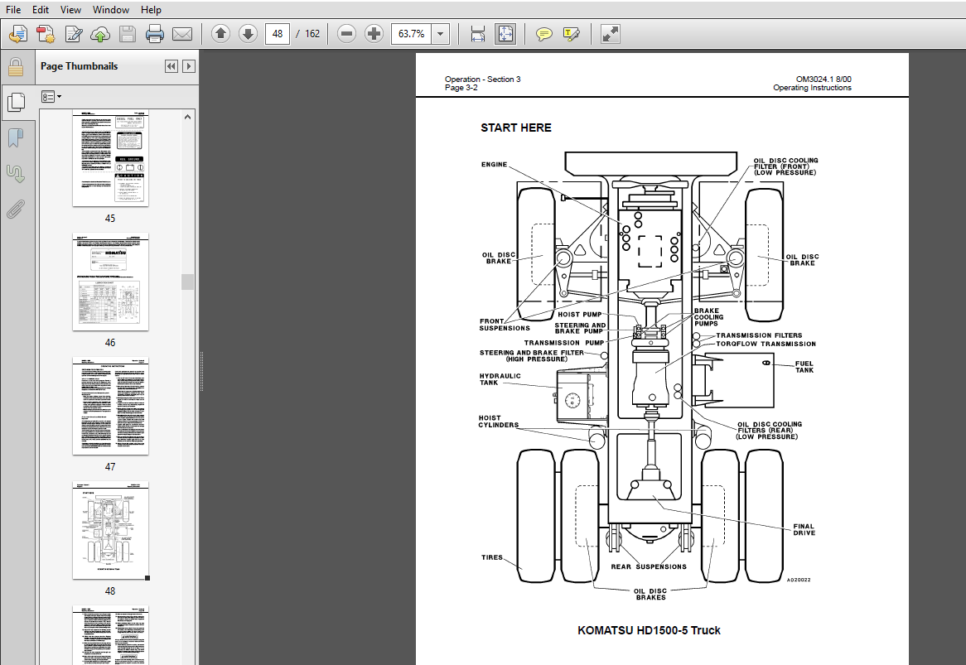Screen dimensions: 966x665
Task: Click the Save floppy disk icon
Action: [x=128, y=34]
